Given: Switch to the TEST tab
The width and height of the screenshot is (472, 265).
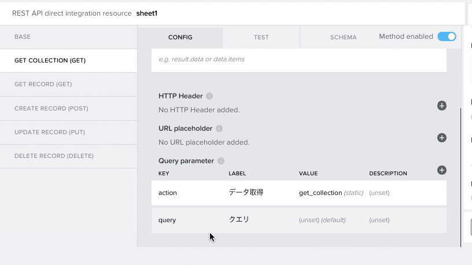Looking at the screenshot, I should (261, 38).
